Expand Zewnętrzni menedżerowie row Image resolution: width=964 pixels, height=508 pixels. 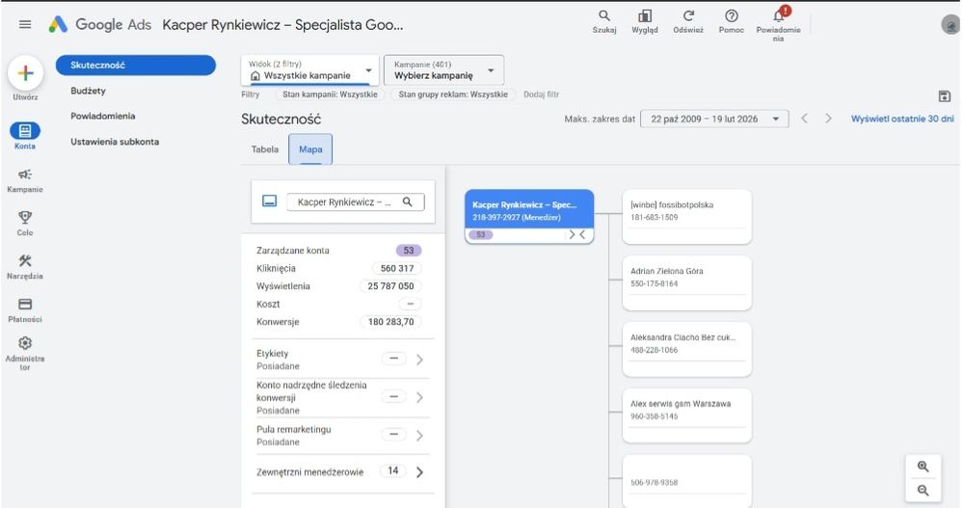pos(419,472)
